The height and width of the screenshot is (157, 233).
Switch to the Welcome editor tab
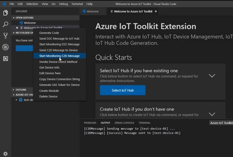click(x=93, y=12)
